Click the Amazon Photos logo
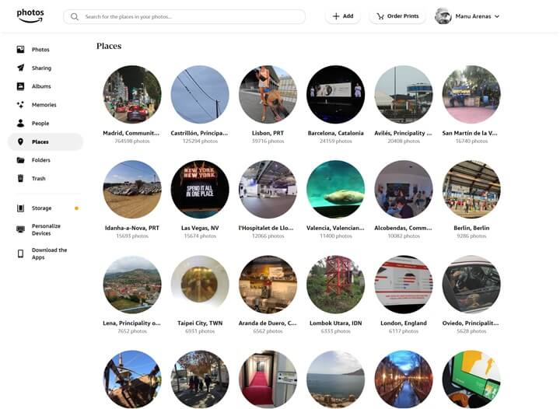The image size is (560, 409). tap(30, 16)
